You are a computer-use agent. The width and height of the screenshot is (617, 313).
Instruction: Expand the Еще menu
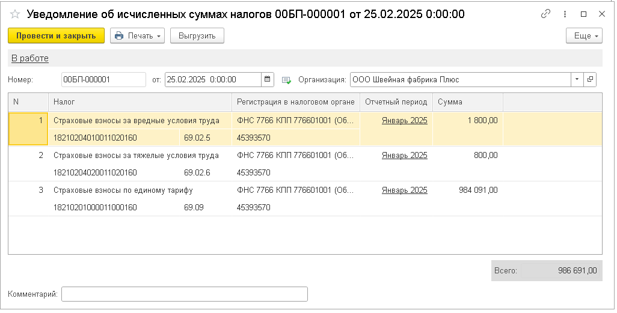(584, 36)
